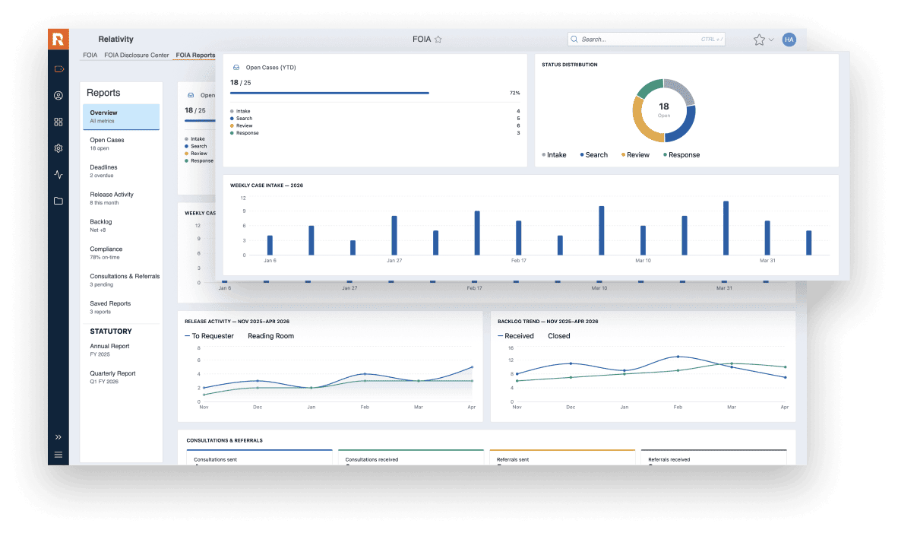Toggle To Requester series legend
The height and width of the screenshot is (533, 898).
tap(209, 336)
